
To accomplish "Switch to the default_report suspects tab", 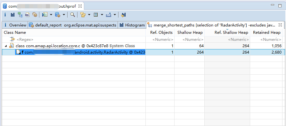I will [x=73, y=25].
